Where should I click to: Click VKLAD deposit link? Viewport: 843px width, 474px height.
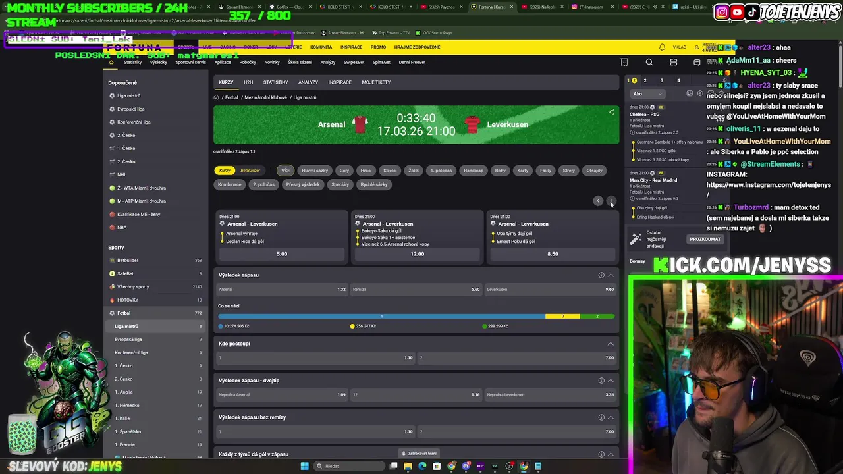(680, 47)
